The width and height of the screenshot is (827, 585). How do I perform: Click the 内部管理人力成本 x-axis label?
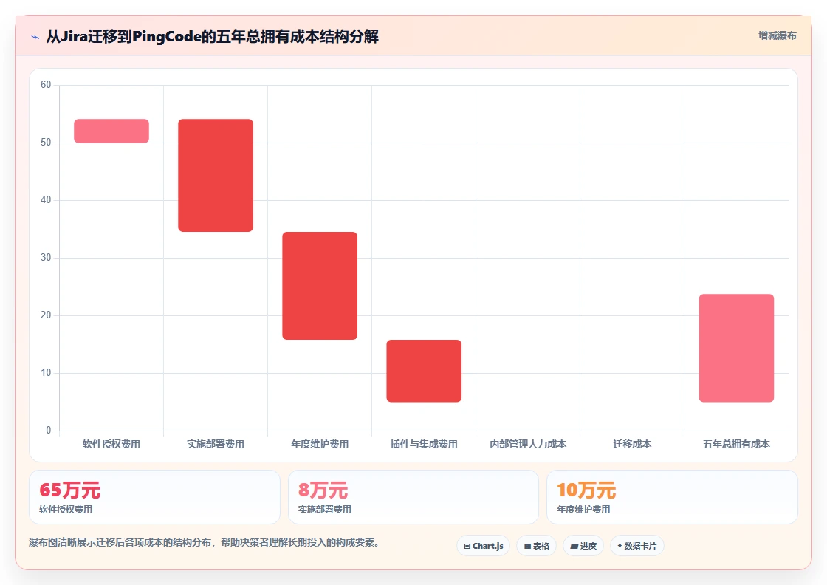528,444
